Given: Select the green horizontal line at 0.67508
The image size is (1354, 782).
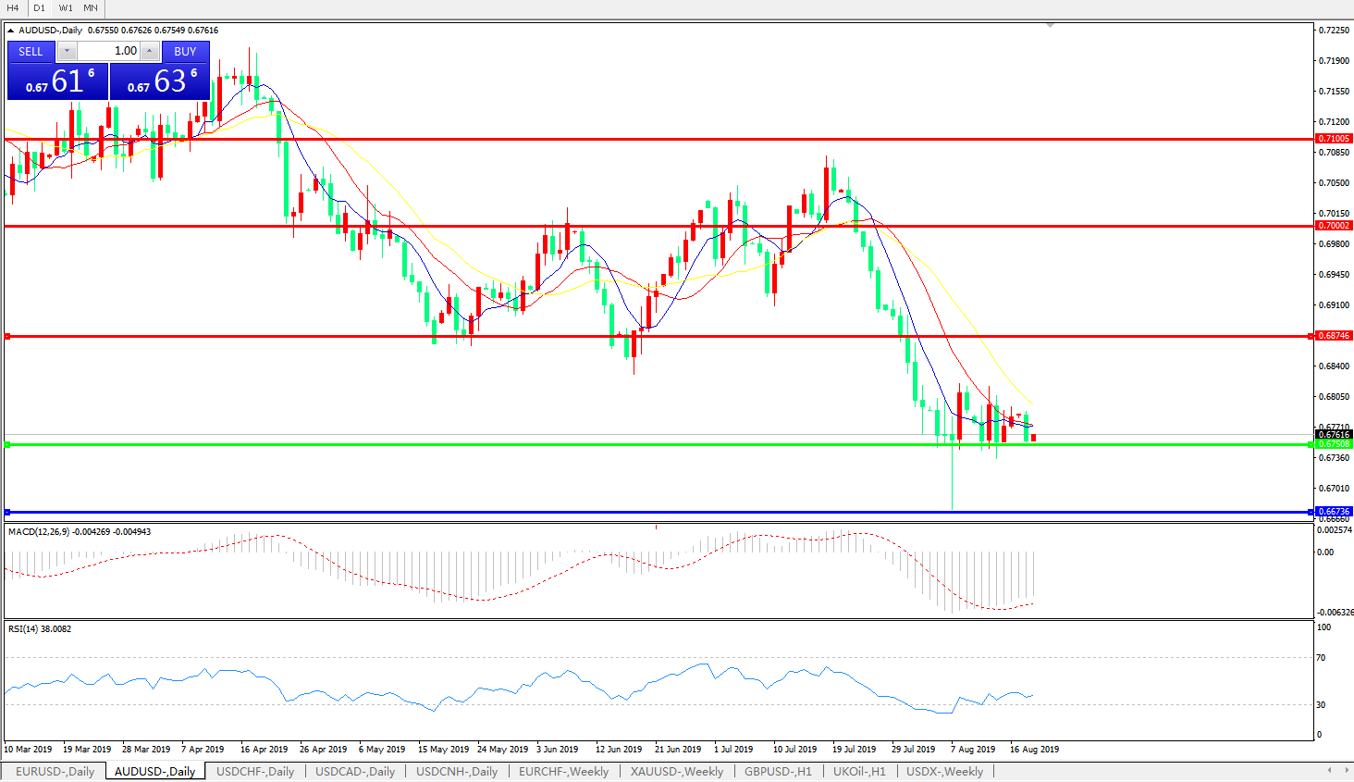Looking at the screenshot, I should (647, 445).
